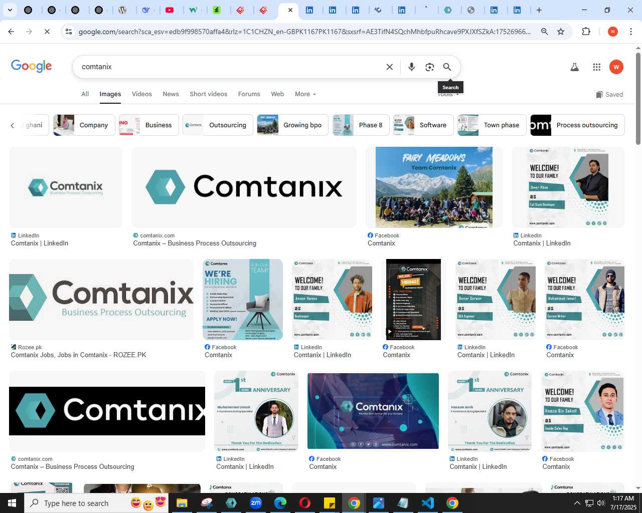Select the All search tab

pyautogui.click(x=85, y=94)
